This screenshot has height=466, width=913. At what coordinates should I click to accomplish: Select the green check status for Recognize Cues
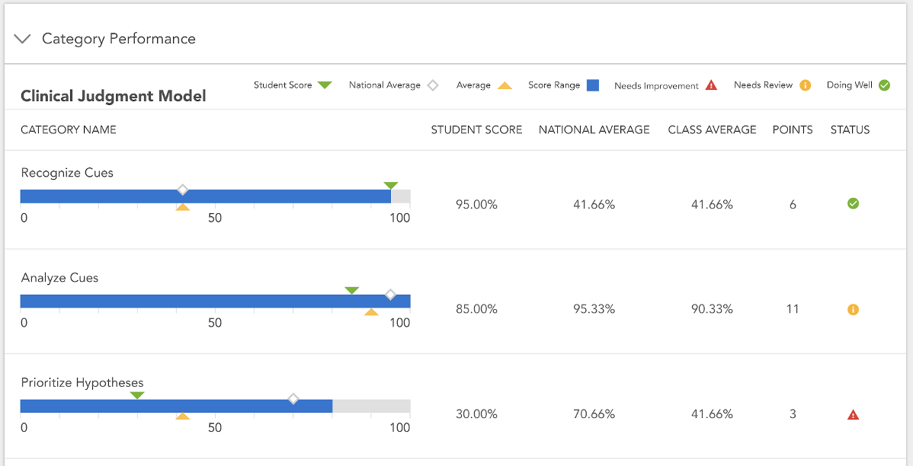pyautogui.click(x=853, y=203)
